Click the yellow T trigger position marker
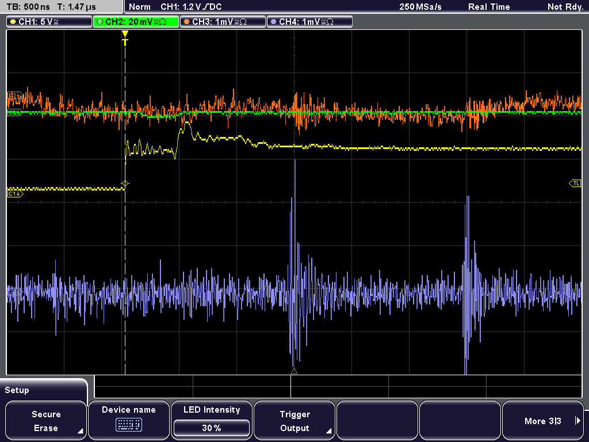The image size is (589, 442). click(x=125, y=39)
